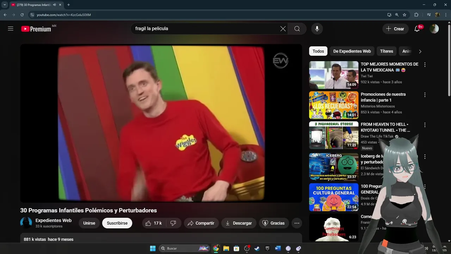This screenshot has width=451, height=254.
Task: Dislike the video with thumbs-down
Action: pos(173,223)
